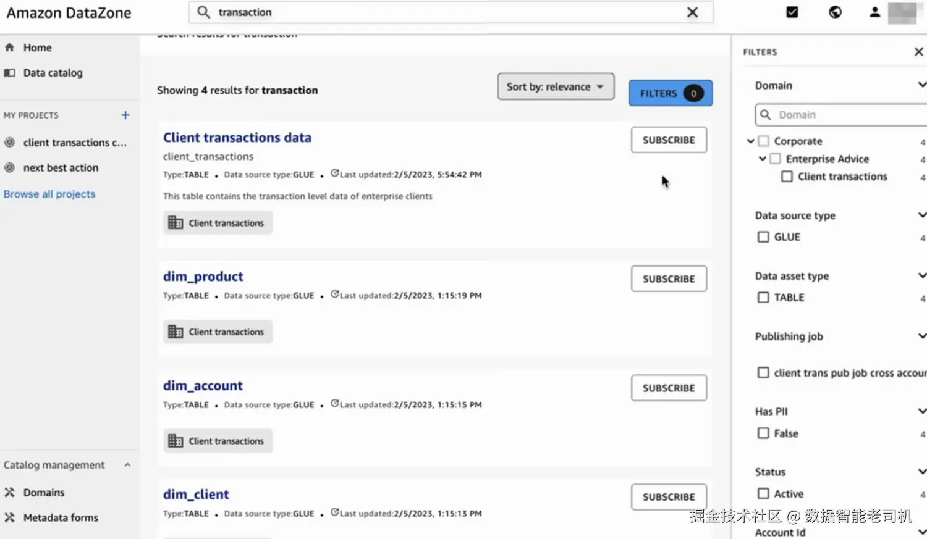
Task: Collapse the Catalog management section
Action: click(x=127, y=465)
